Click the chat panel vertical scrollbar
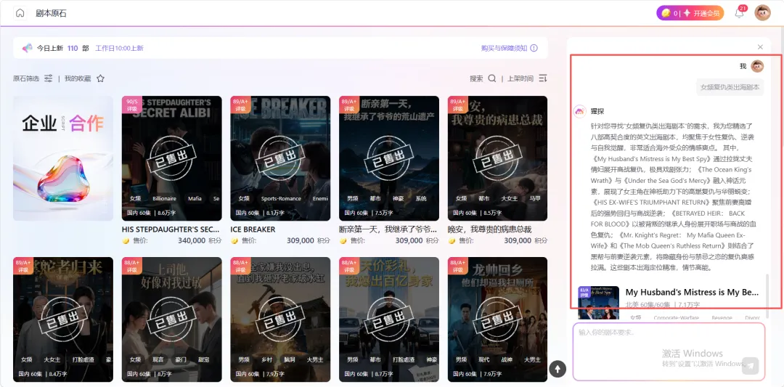The width and height of the screenshot is (784, 387). click(768, 295)
